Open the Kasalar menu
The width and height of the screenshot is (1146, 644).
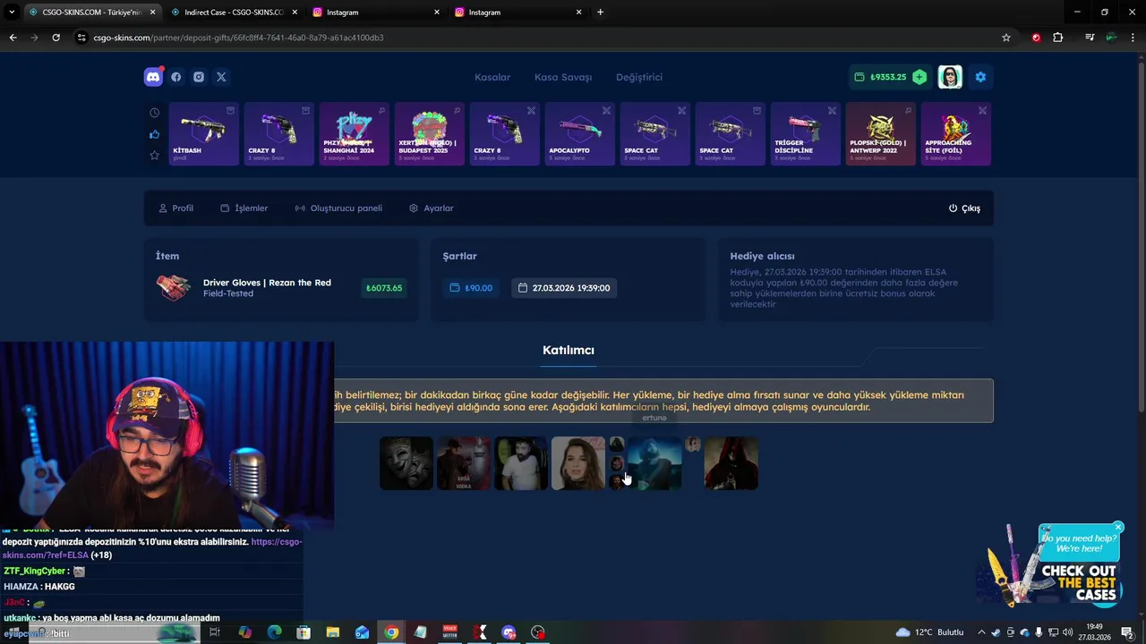click(x=492, y=77)
